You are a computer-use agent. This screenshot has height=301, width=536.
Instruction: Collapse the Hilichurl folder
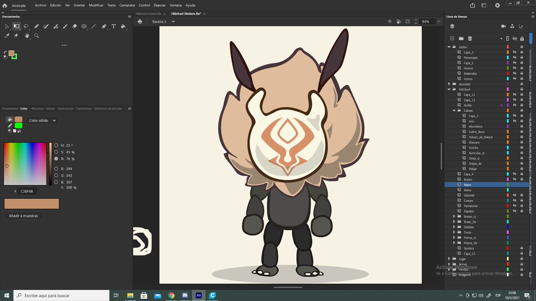(x=449, y=89)
